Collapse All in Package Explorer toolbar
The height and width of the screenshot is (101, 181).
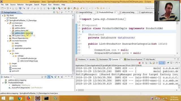(x=54, y=12)
